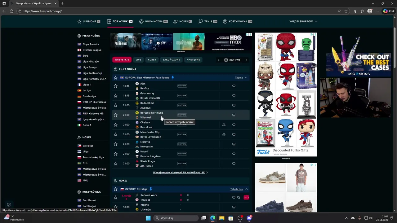Favorite the Slavia Praga vs Ath. Bilbao match

click(116, 164)
